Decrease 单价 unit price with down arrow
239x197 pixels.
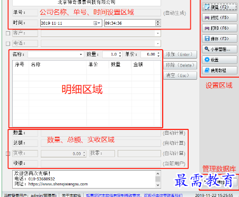click(x=158, y=56)
